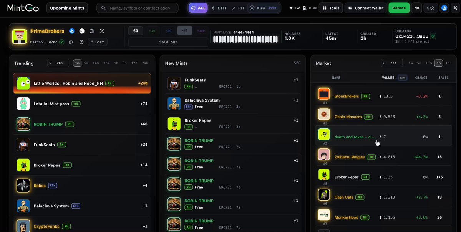
Task: Toggle the USDT volume unit
Action: point(403,77)
